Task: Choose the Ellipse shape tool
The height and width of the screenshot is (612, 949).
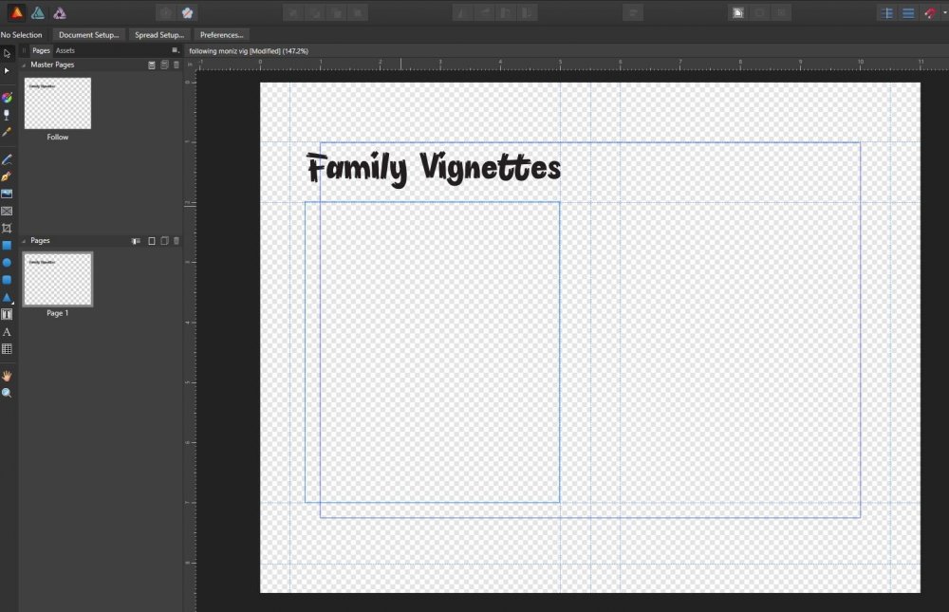Action: click(7, 262)
